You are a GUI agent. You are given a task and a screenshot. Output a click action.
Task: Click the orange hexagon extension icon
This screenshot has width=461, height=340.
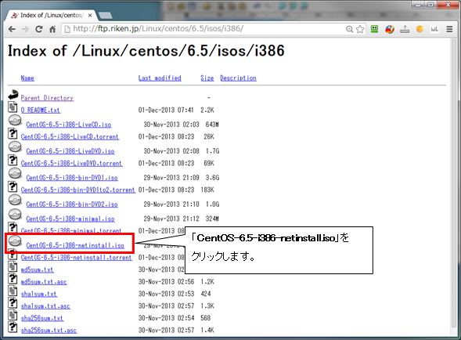(x=420, y=29)
